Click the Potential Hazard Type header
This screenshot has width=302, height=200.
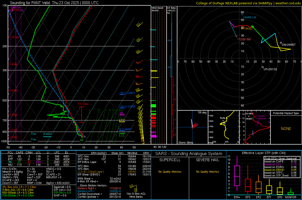(286, 113)
